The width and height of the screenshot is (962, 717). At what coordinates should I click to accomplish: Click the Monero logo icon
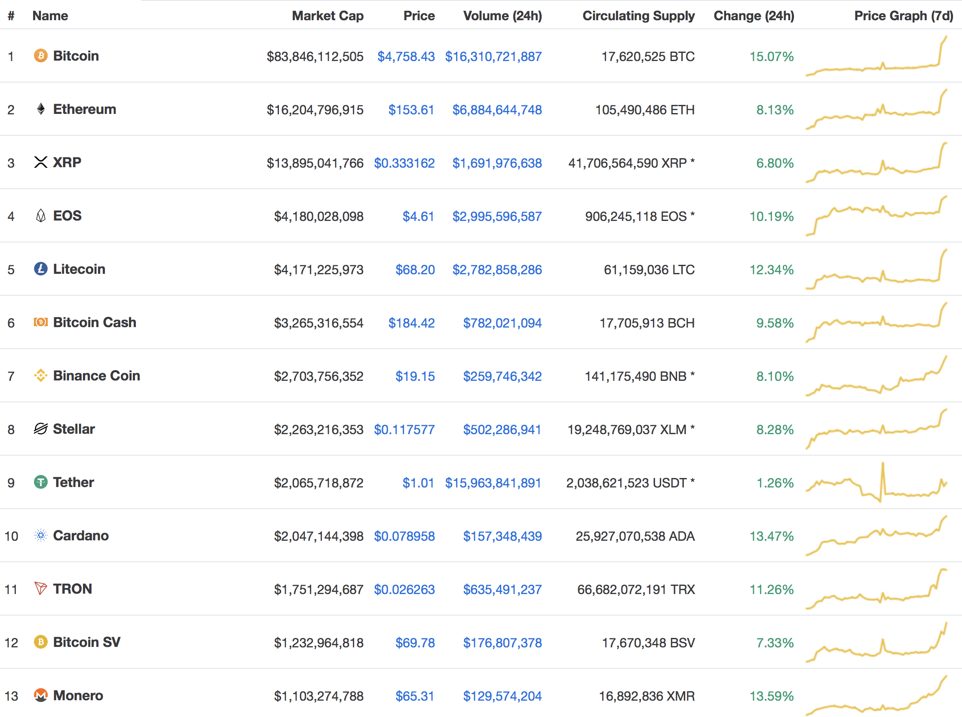coord(41,696)
